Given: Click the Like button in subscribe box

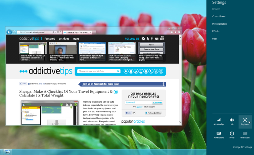Looking at the screenshot, I should (x=128, y=113).
